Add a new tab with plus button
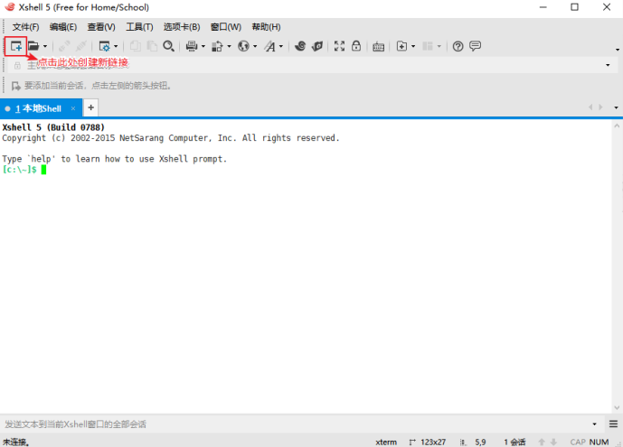This screenshot has height=447, width=623. point(91,107)
